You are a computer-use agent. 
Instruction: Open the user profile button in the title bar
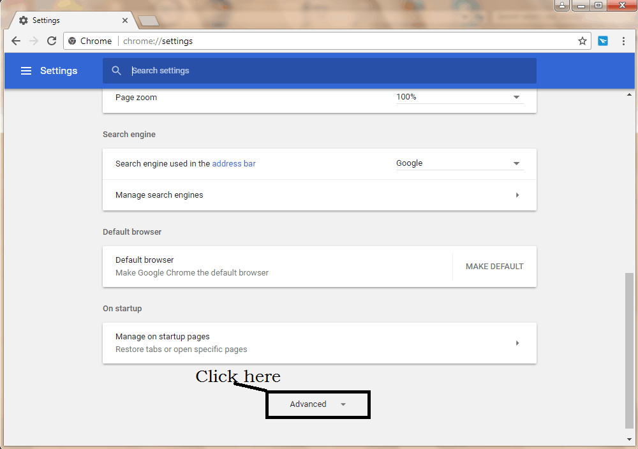coord(562,5)
